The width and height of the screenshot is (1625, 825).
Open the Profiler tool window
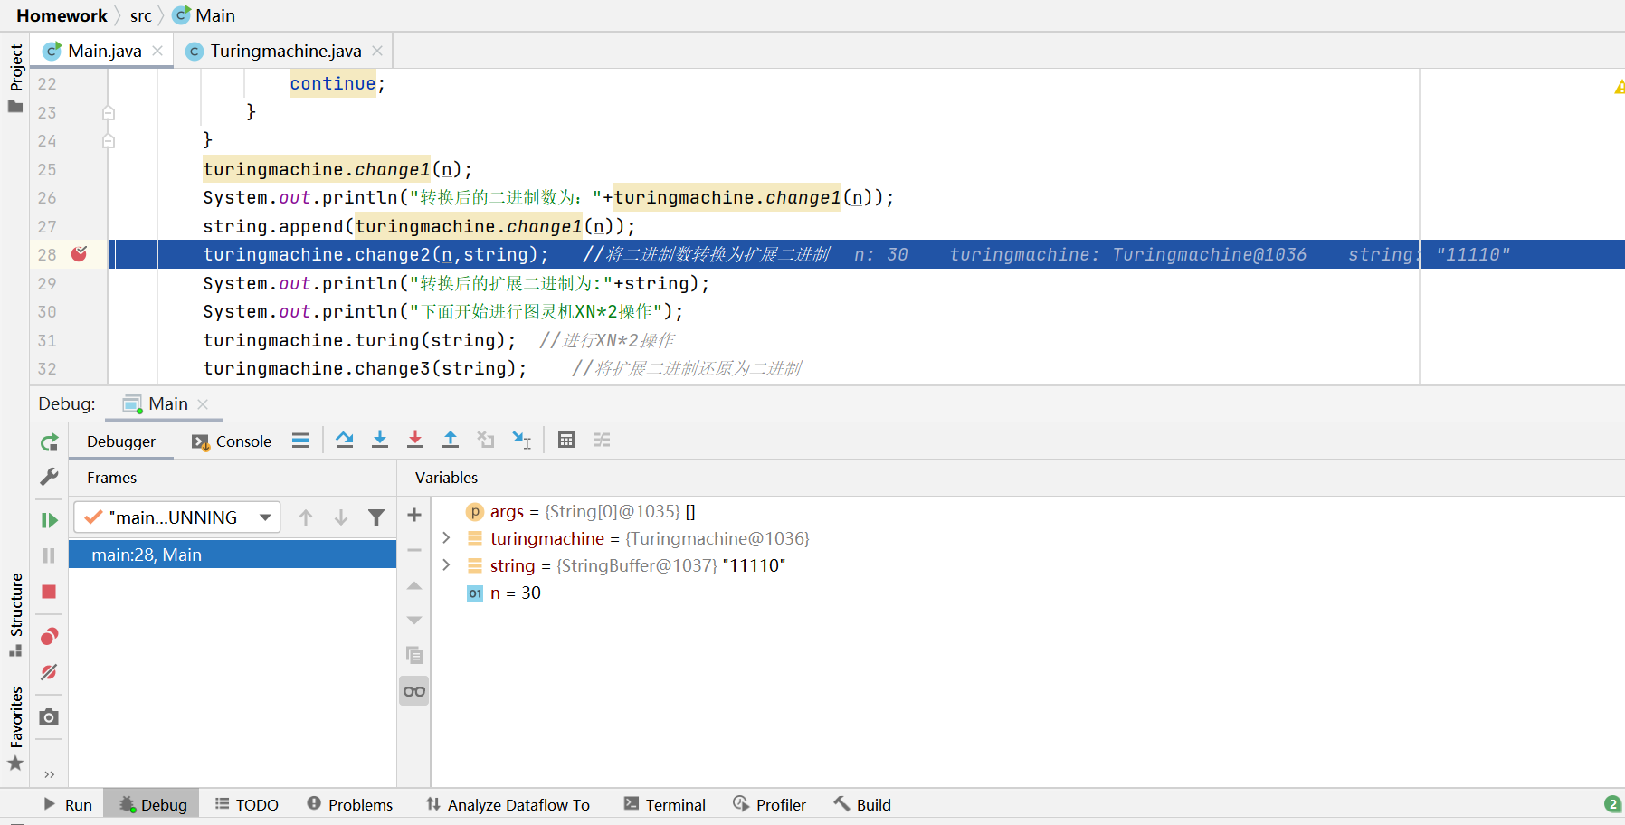pos(770,804)
